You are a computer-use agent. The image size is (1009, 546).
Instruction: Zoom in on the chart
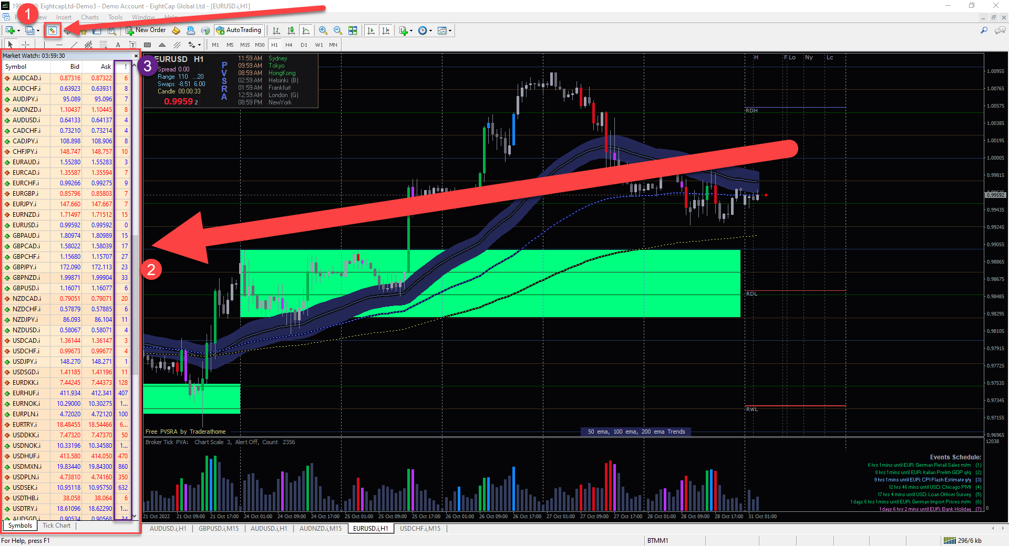323,30
